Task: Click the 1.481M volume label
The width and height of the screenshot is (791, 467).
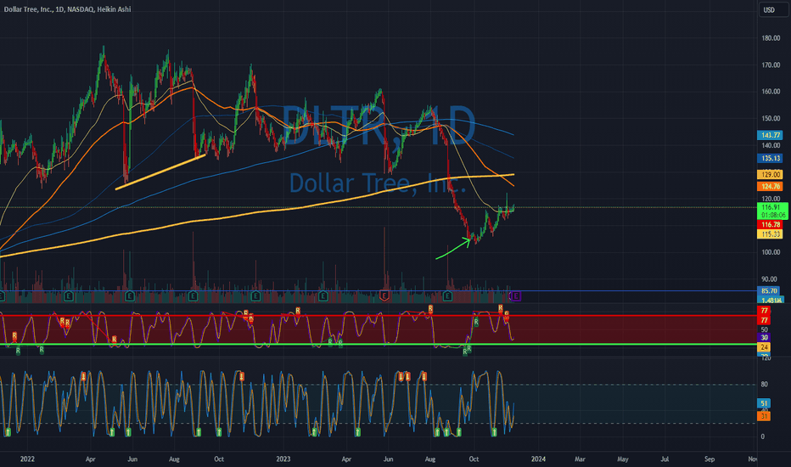Action: click(771, 300)
